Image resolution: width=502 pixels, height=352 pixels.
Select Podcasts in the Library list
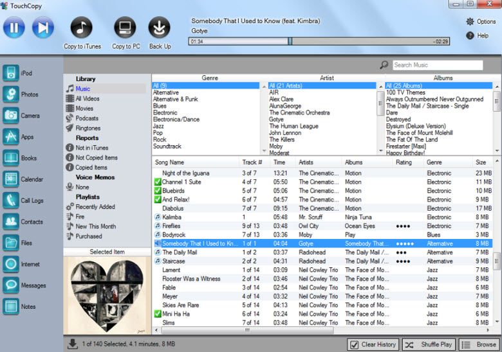click(x=87, y=118)
